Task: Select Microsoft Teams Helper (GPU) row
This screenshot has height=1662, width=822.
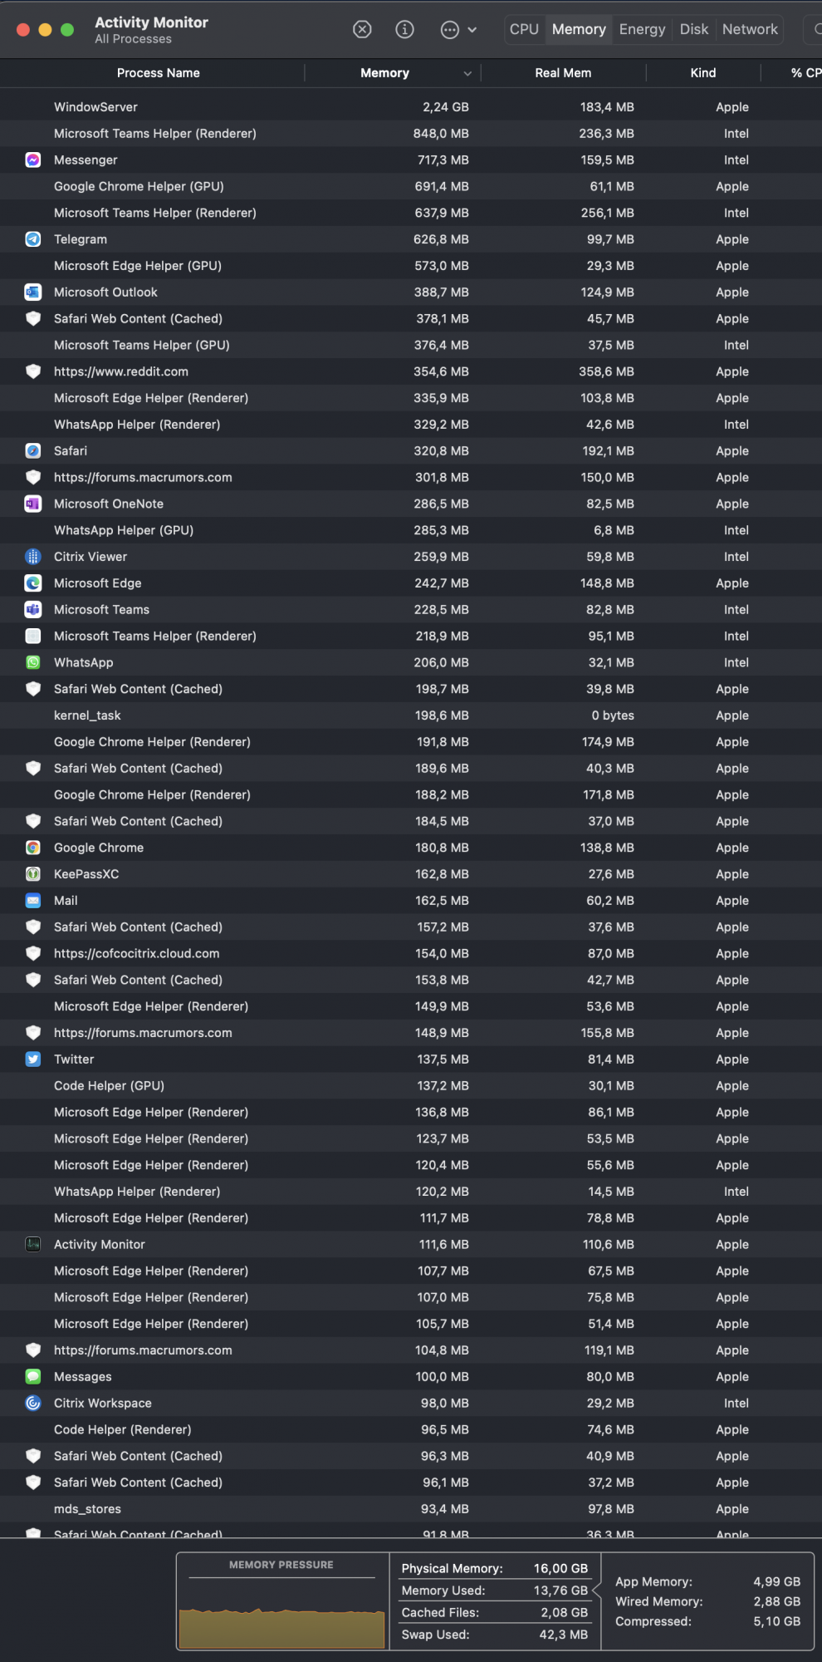Action: coord(411,345)
